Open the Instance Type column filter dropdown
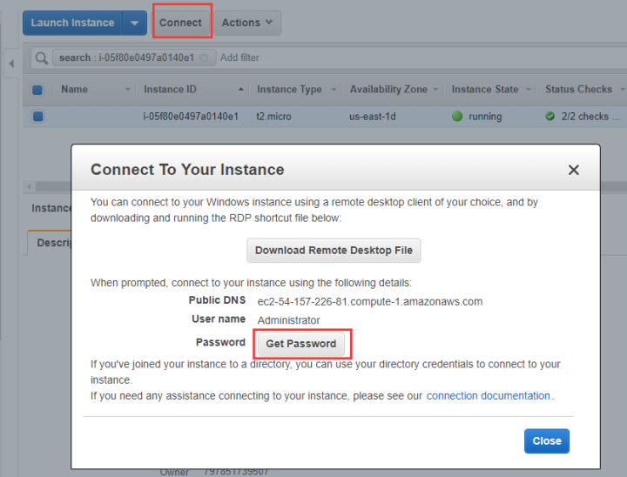 tap(333, 90)
